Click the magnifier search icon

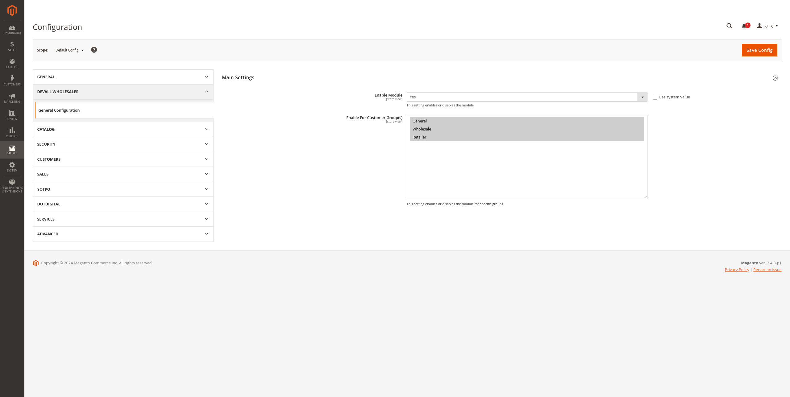[729, 26]
